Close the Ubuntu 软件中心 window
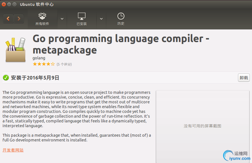 4,4
